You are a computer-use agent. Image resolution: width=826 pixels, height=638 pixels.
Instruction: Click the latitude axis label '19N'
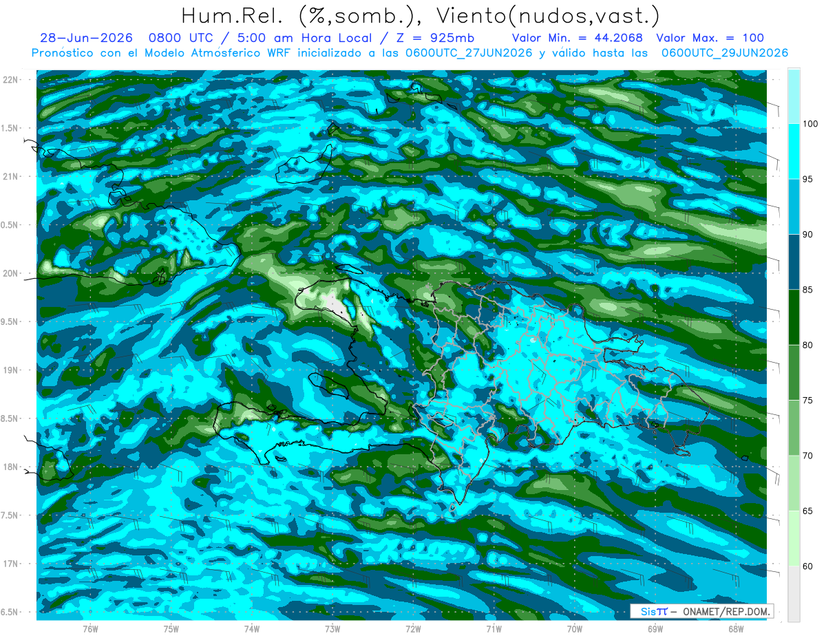10,370
